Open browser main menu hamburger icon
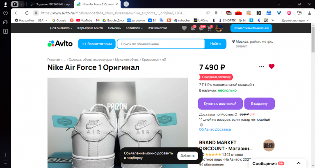Viewport: 315px width, 168px height. click(x=279, y=4)
